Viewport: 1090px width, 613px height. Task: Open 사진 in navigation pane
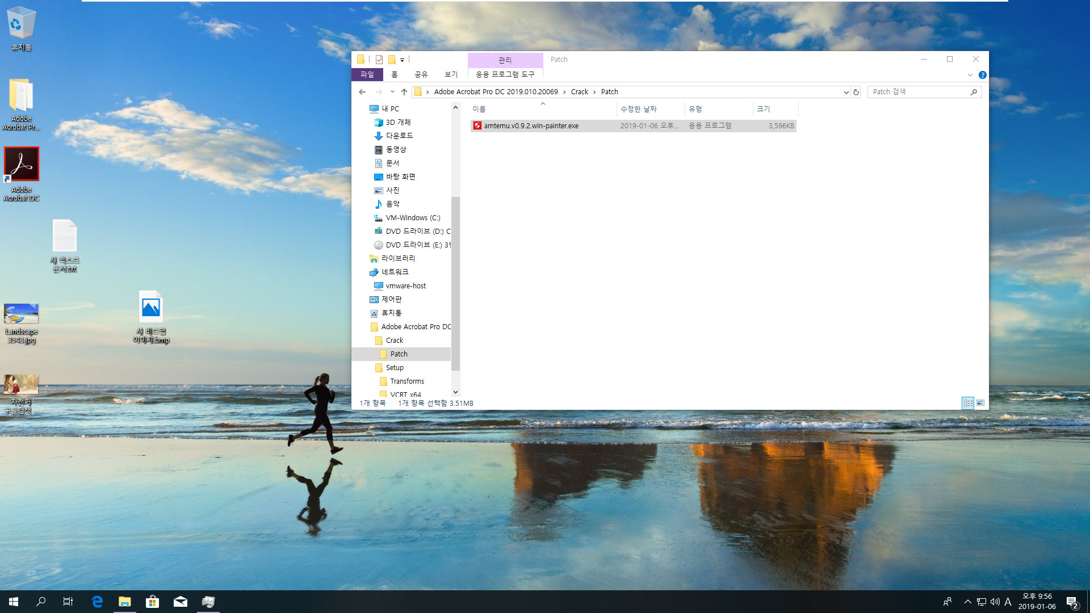point(387,191)
